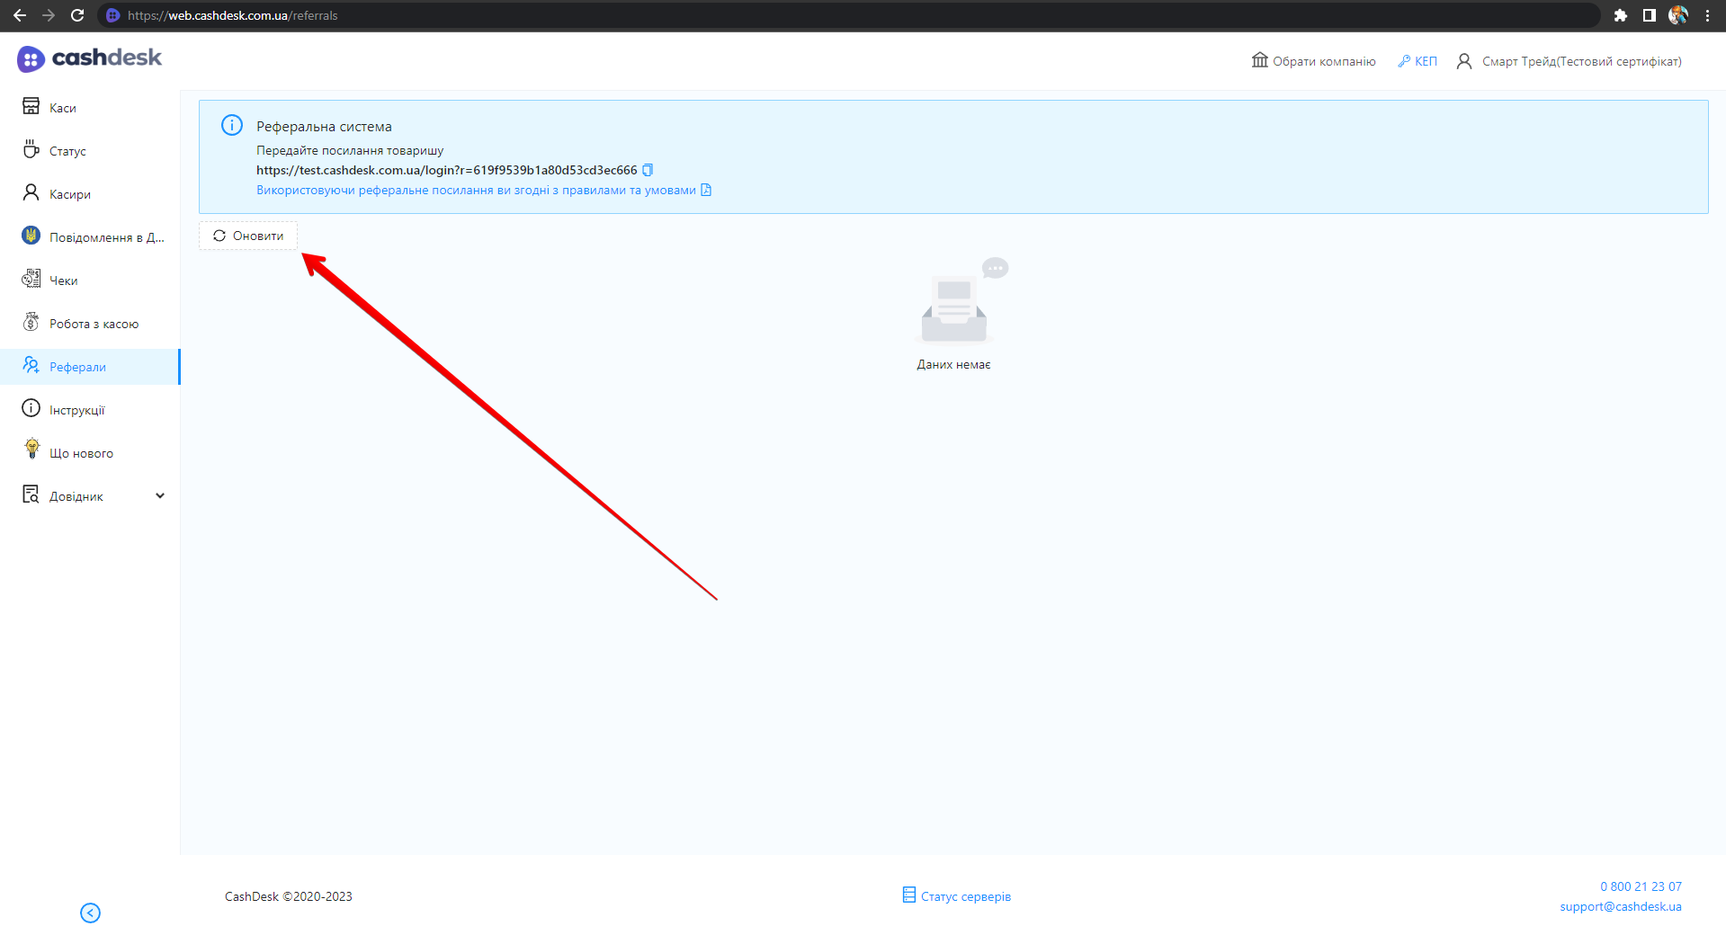Go to the Статус menu item
1726x935 pixels.
pyautogui.click(x=67, y=151)
